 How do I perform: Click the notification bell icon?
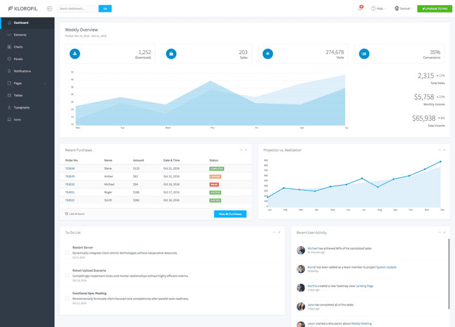point(359,9)
